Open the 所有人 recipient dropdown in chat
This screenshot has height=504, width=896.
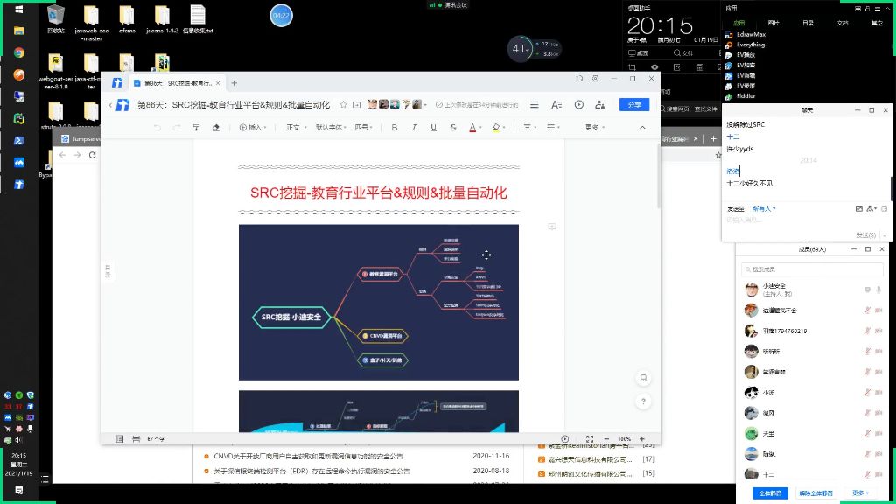coord(764,208)
